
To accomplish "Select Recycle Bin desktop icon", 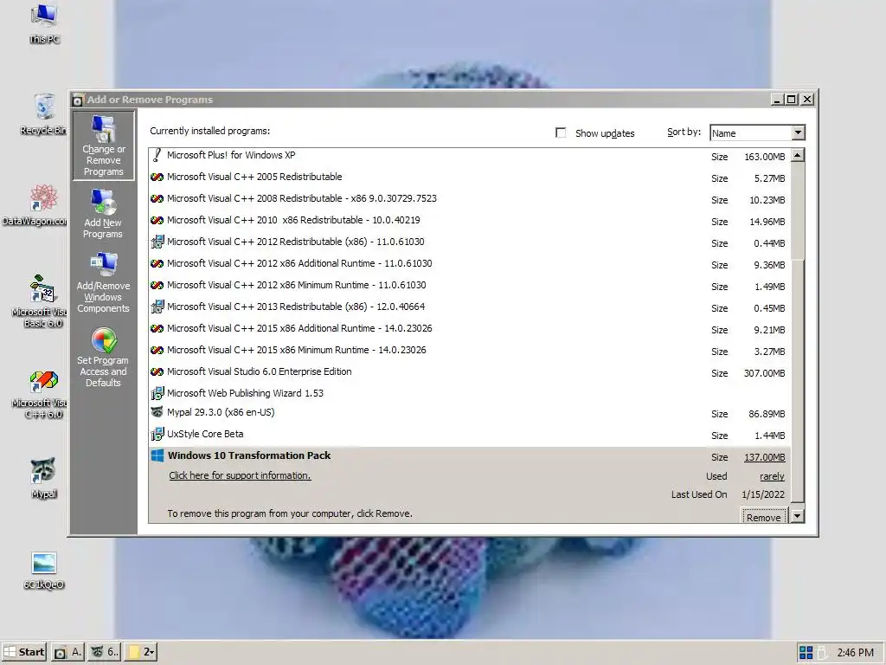I will click(44, 115).
